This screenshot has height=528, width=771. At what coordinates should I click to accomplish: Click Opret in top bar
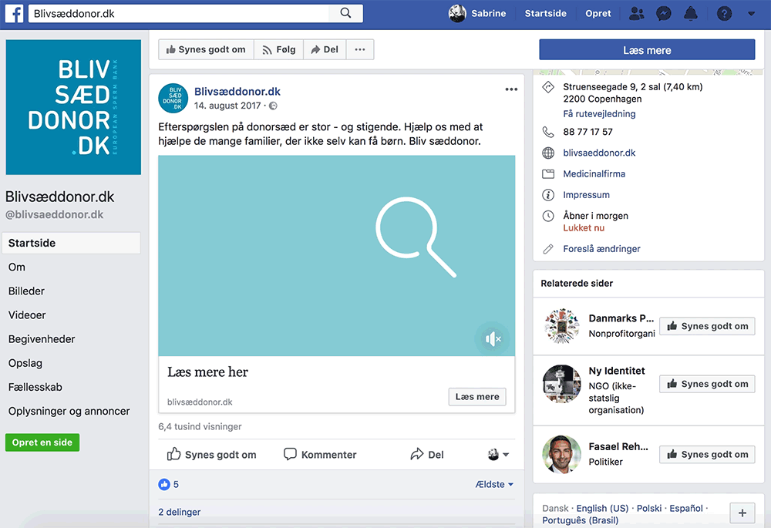point(598,13)
